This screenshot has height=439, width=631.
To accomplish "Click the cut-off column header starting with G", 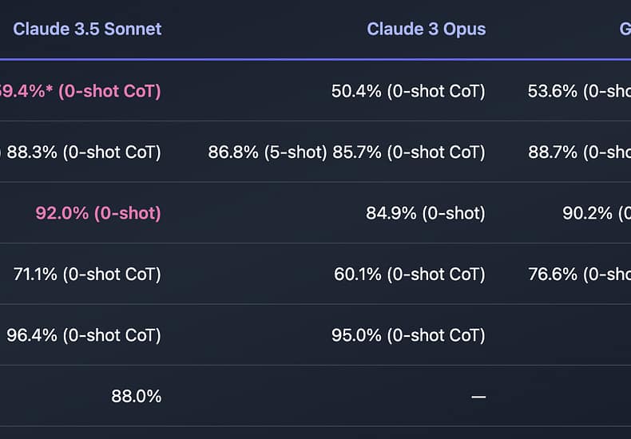I will point(625,29).
